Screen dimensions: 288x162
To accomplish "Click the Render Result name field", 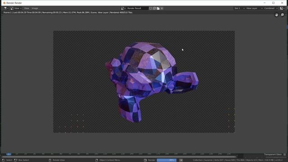I will point(137,8).
